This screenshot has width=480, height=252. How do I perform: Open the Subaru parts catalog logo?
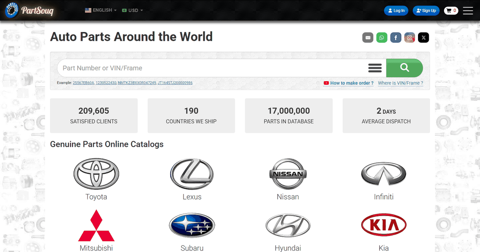click(192, 225)
